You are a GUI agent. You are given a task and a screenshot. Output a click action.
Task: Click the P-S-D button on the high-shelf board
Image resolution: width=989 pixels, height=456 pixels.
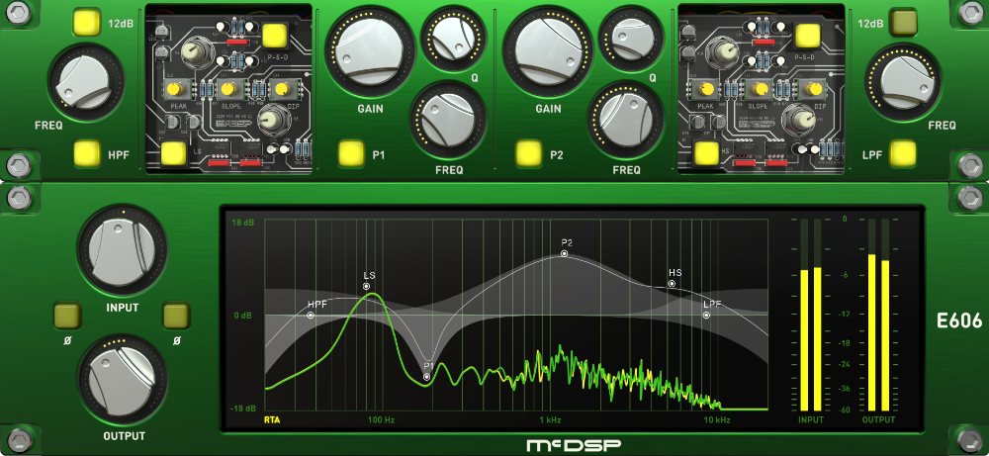[807, 36]
